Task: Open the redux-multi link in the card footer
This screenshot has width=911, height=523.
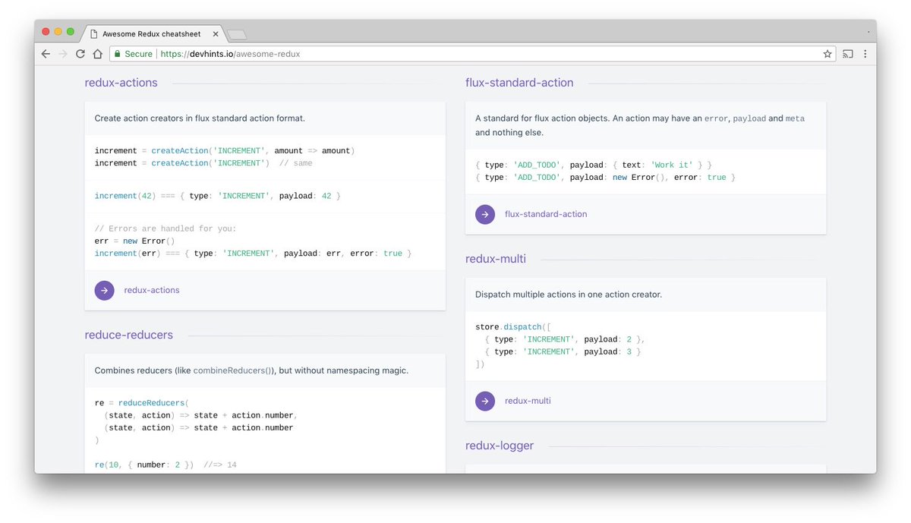Action: coord(528,401)
